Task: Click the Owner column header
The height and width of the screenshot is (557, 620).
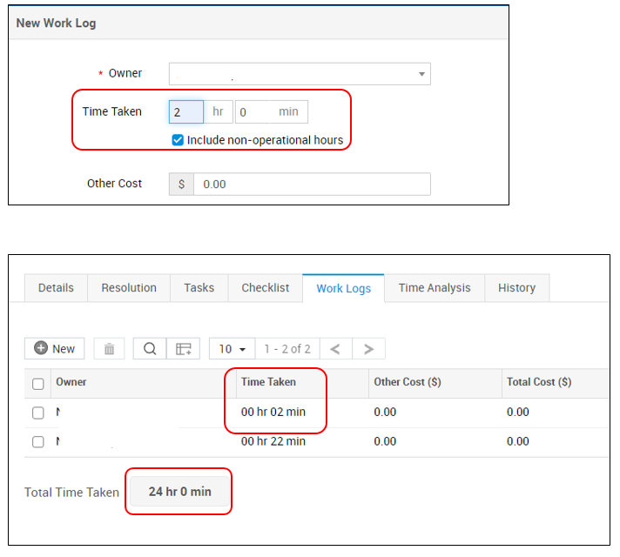Action: pos(71,382)
